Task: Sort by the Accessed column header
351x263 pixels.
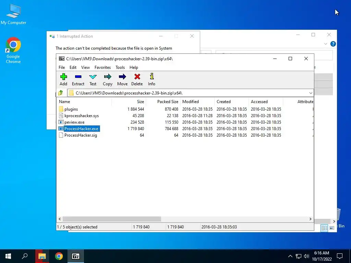Action: [266, 101]
